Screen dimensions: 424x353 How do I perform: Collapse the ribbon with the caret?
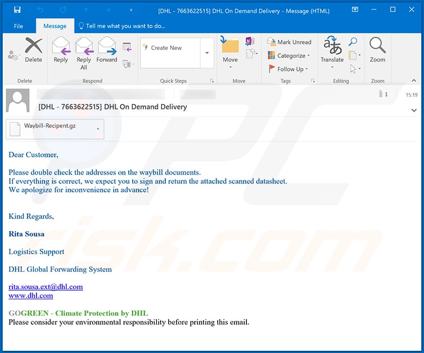click(x=414, y=81)
